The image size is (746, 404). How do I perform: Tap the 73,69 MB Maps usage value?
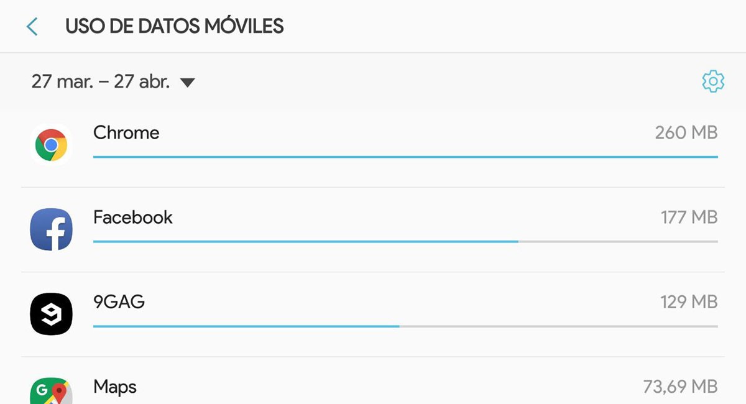click(x=680, y=387)
